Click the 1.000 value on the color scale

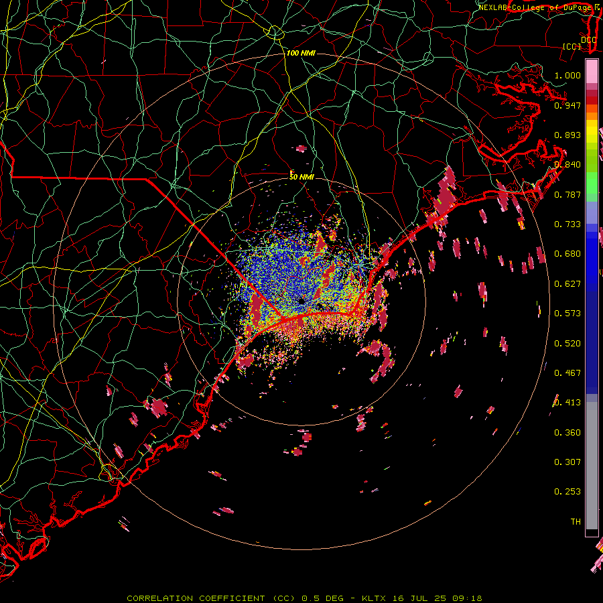(x=567, y=75)
